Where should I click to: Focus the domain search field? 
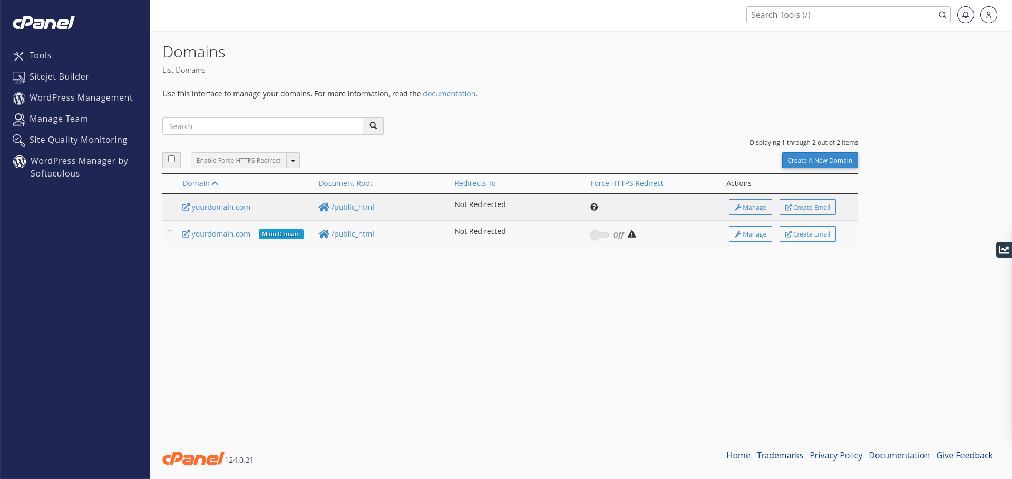262,126
